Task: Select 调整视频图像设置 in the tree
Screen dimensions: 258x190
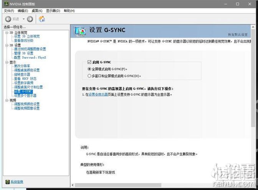Action: click(x=27, y=108)
